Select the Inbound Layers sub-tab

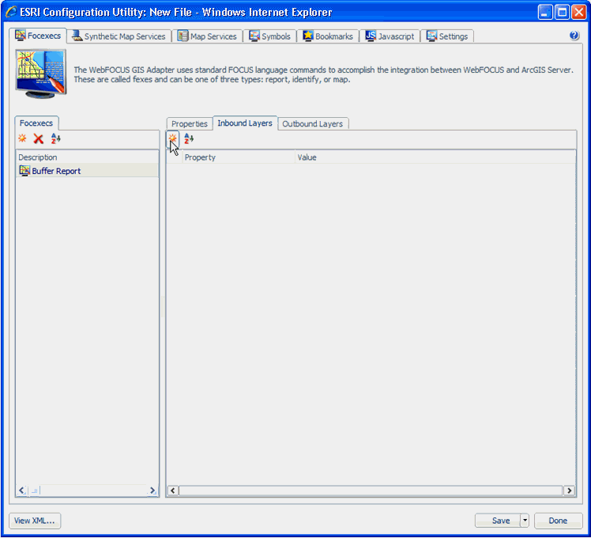pyautogui.click(x=245, y=123)
